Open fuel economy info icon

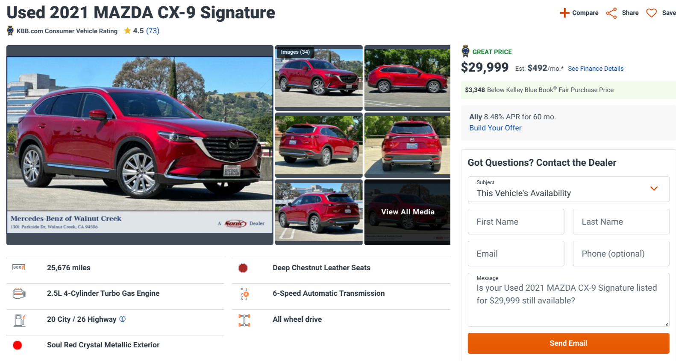[x=123, y=319]
